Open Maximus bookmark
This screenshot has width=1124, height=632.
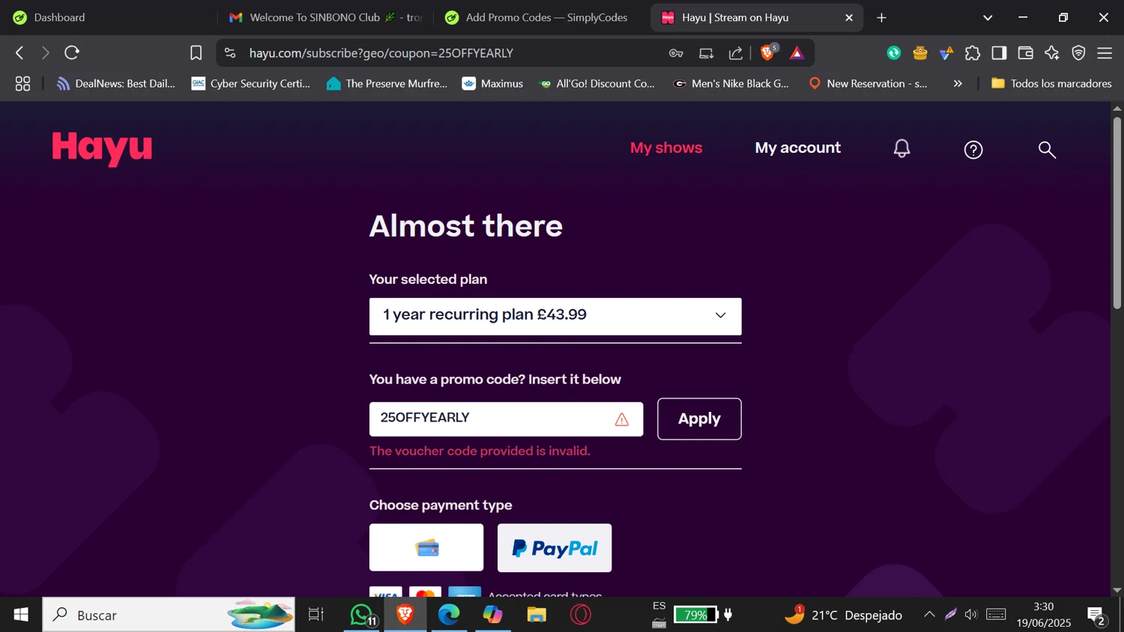492,83
